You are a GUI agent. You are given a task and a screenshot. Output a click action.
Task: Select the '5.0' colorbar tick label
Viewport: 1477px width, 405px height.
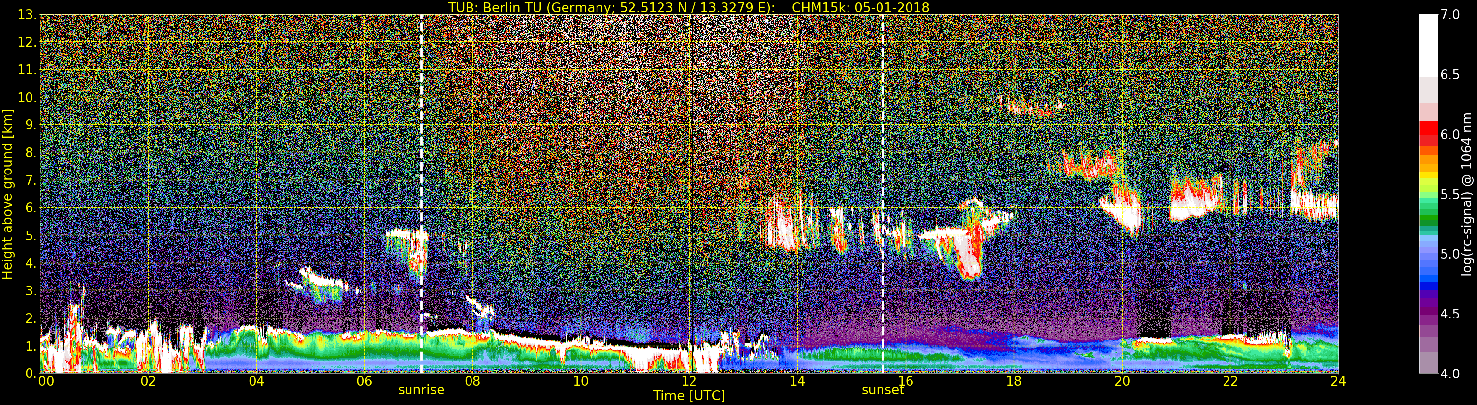[x=1450, y=254]
